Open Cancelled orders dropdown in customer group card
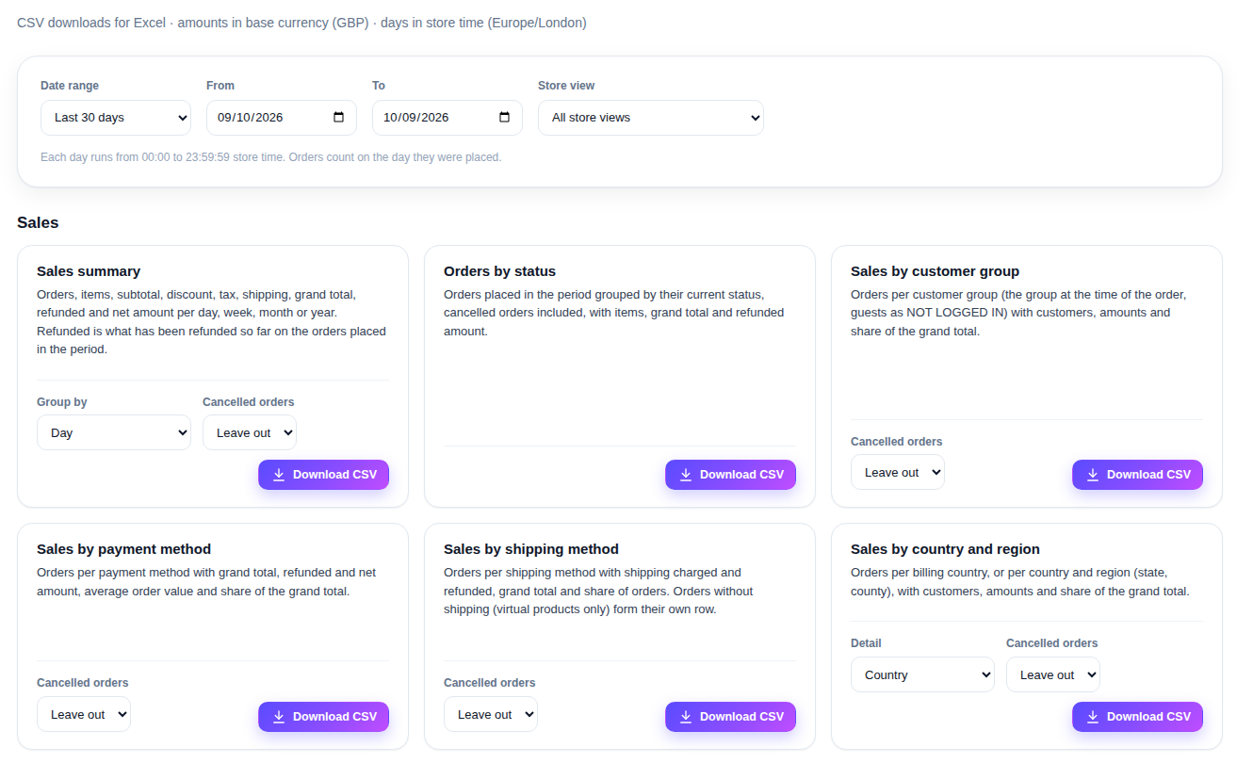This screenshot has width=1253, height=763. tap(898, 473)
